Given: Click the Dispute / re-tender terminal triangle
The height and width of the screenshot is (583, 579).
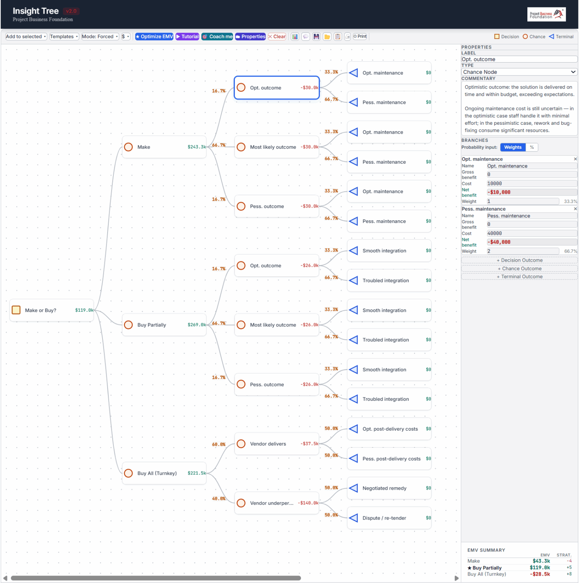Looking at the screenshot, I should click(x=353, y=518).
